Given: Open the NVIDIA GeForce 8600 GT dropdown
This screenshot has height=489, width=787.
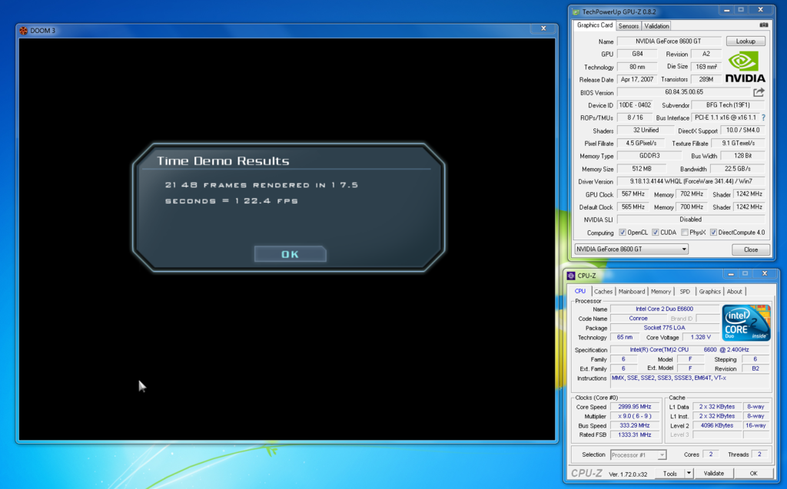Looking at the screenshot, I should tap(632, 249).
